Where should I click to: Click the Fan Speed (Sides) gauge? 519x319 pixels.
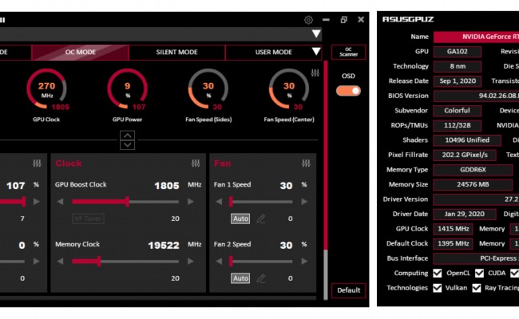(x=208, y=89)
